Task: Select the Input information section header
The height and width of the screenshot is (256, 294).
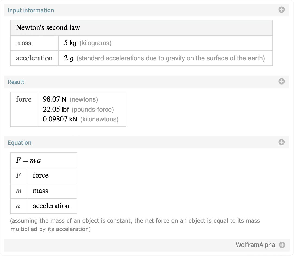Action: pyautogui.click(x=31, y=10)
